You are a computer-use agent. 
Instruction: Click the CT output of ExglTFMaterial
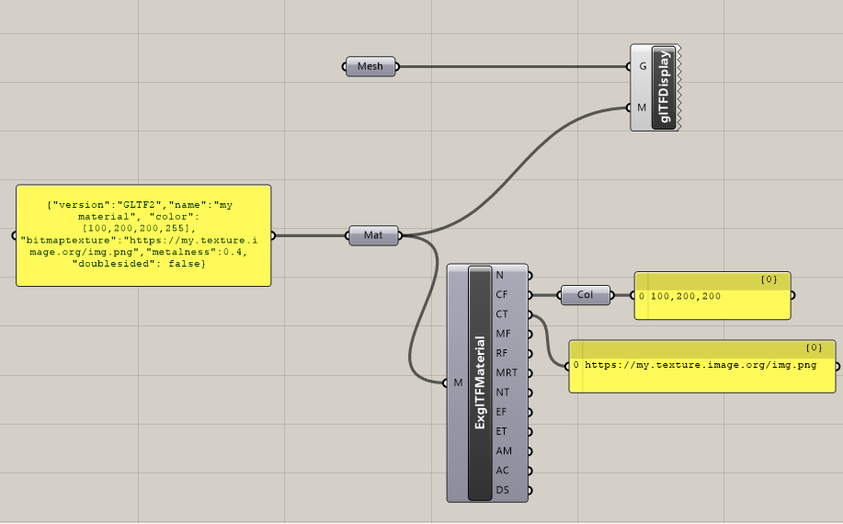(x=502, y=314)
